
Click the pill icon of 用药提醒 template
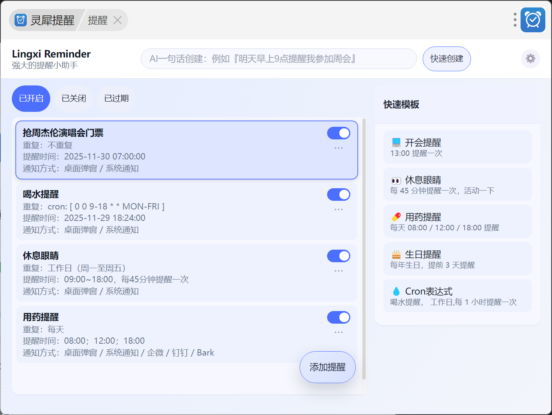click(x=396, y=217)
